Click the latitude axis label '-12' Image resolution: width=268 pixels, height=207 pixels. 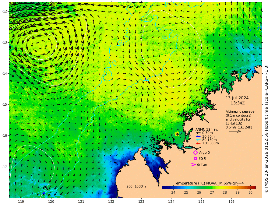click(x=4, y=11)
